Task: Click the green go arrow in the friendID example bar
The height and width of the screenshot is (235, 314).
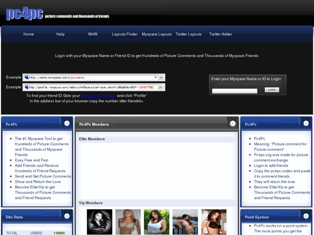Action: 161,87
